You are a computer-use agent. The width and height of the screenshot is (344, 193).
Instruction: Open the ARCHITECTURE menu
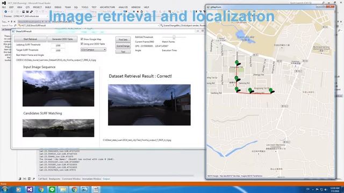coord(107,7)
